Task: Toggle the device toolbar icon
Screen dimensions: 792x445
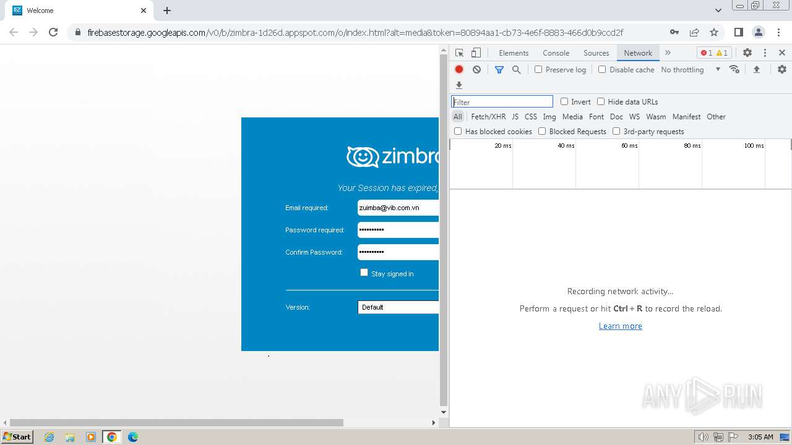Action: [476, 53]
